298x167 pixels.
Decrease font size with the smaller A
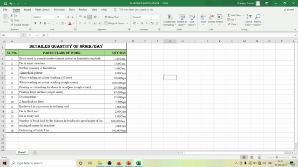tap(73, 17)
